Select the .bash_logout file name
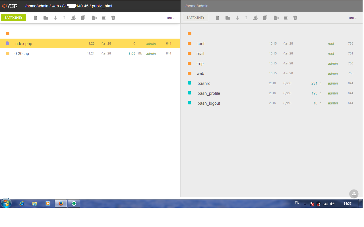The width and height of the screenshot is (364, 227). [208, 103]
